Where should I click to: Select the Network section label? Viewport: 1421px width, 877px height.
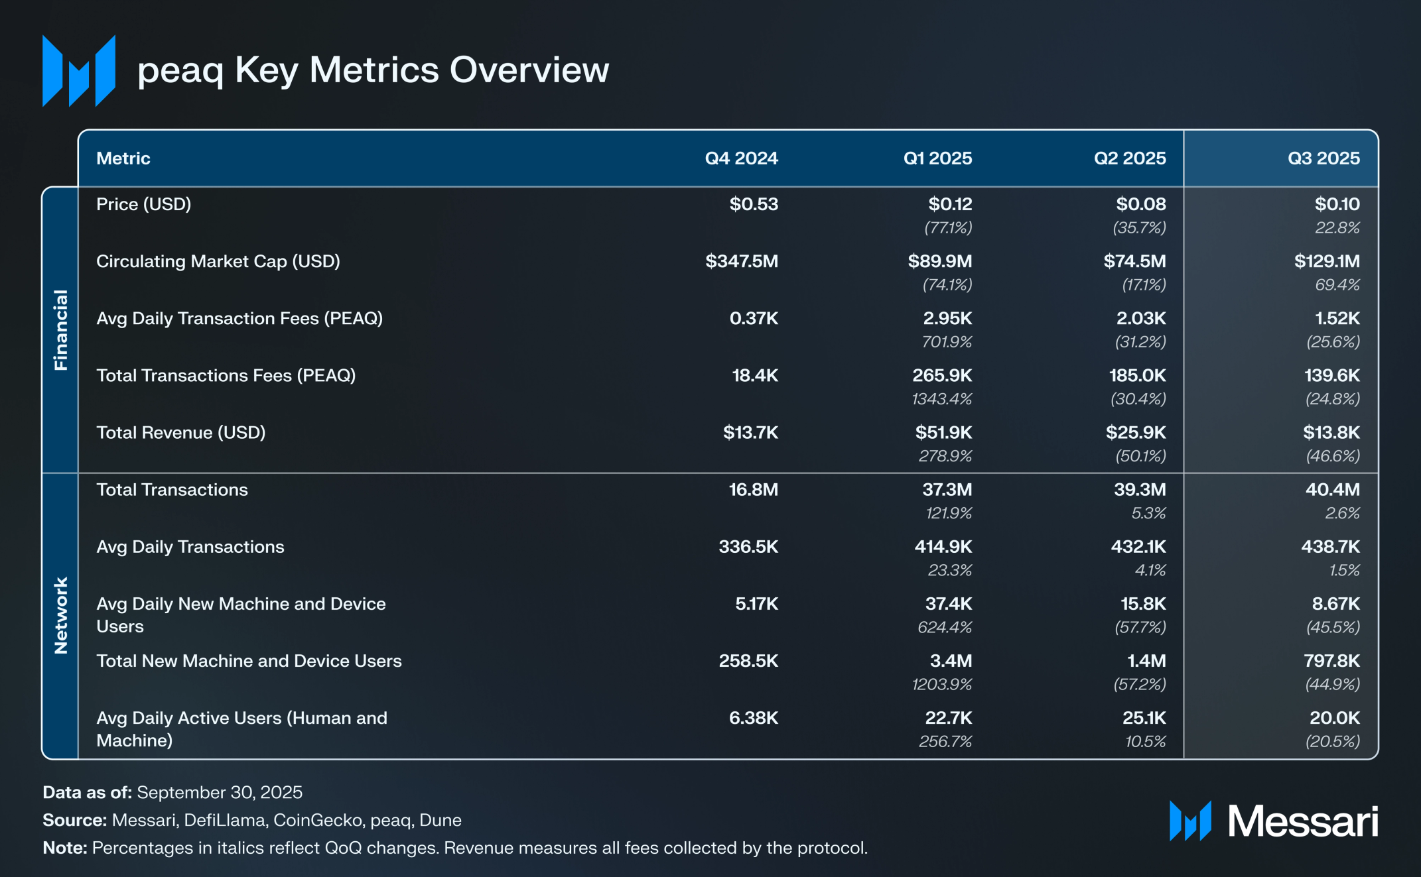(60, 615)
